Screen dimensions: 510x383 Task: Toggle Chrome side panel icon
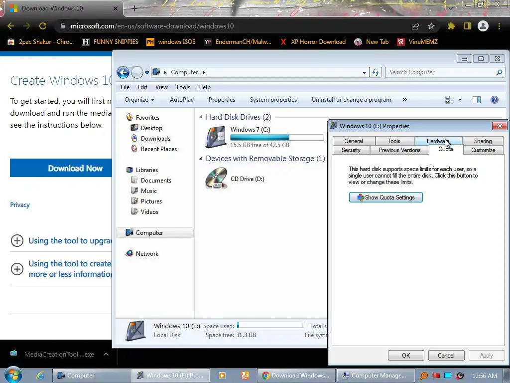click(467, 26)
